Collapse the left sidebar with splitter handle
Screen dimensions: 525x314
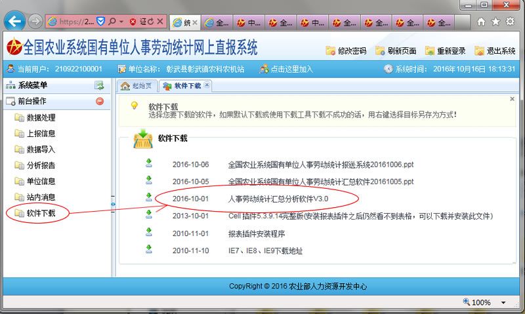114,204
